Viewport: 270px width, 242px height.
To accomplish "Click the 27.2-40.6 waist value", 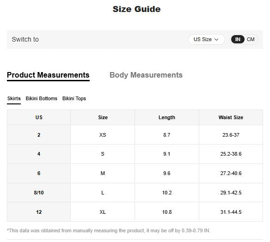I will (x=231, y=173).
